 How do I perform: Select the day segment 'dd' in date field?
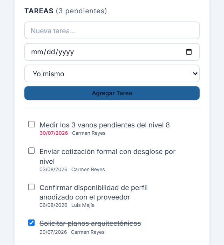[51, 52]
